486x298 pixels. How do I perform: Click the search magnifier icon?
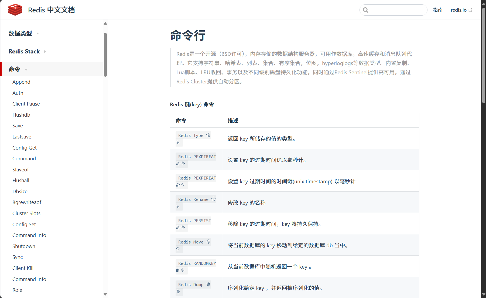[x=365, y=10]
